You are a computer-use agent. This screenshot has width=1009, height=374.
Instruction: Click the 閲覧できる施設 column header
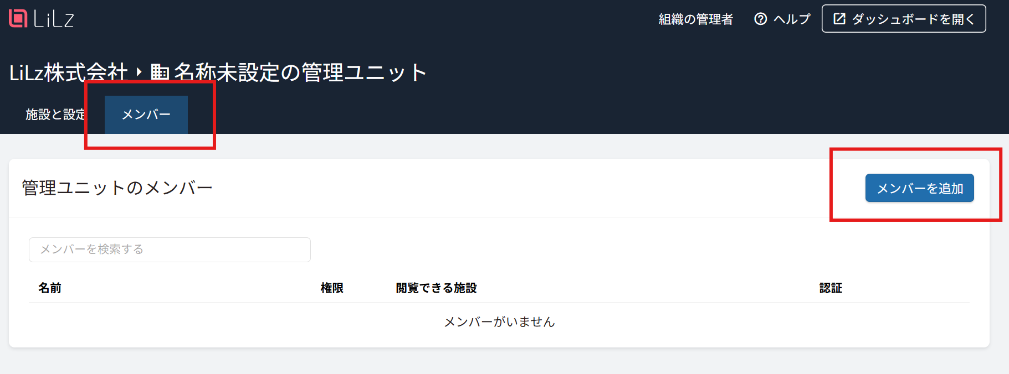point(436,288)
